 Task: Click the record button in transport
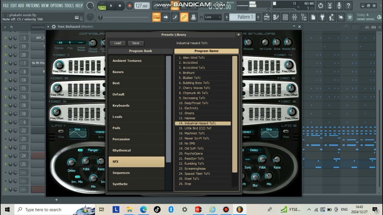pyautogui.click(x=130, y=6)
